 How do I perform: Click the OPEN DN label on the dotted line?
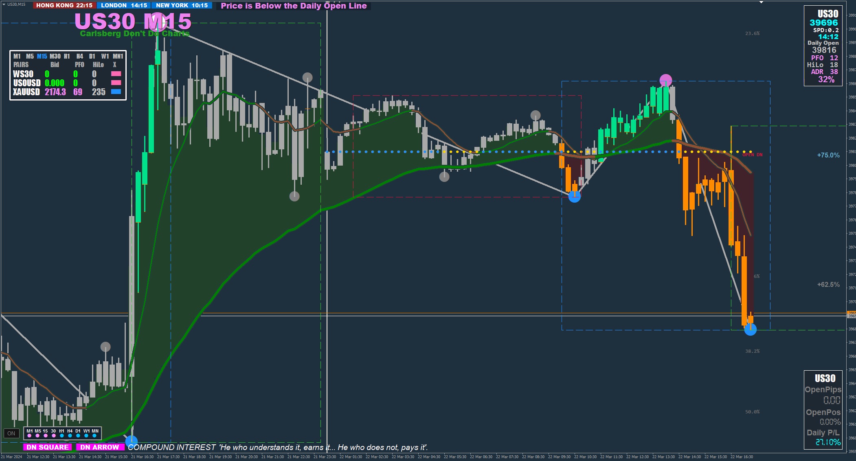coord(752,155)
